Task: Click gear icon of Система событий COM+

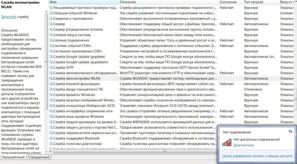Action: pyautogui.click(x=51, y=46)
